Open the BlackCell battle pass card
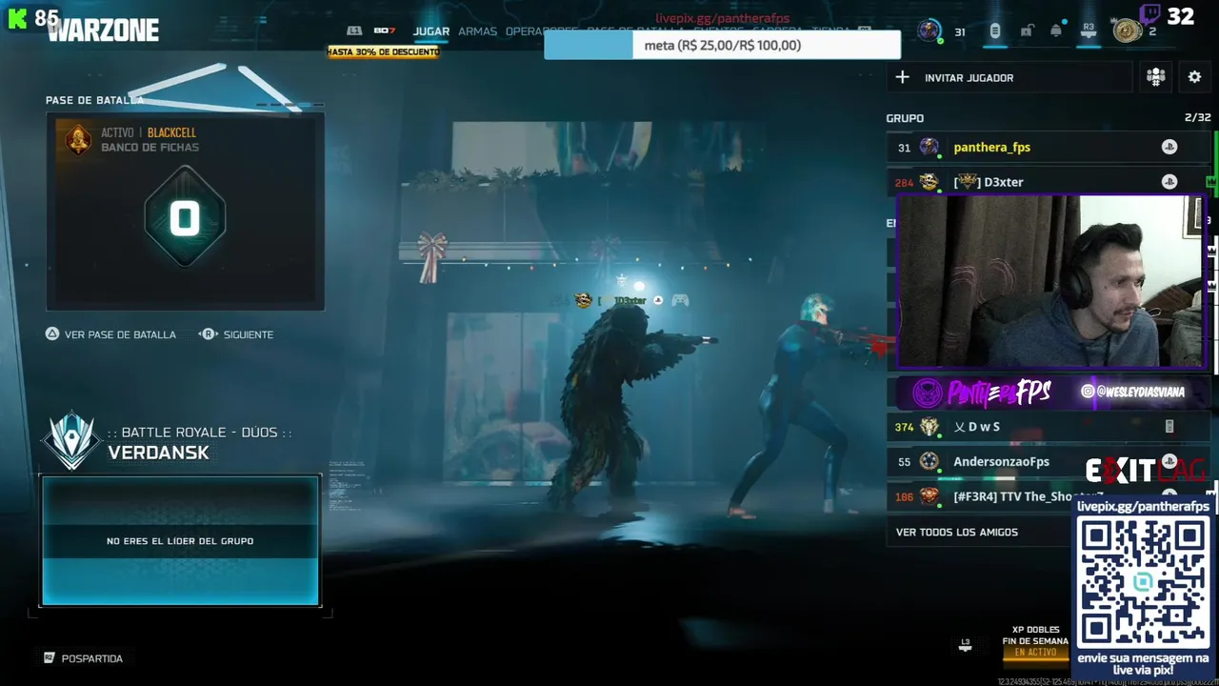This screenshot has width=1219, height=686. (x=185, y=211)
